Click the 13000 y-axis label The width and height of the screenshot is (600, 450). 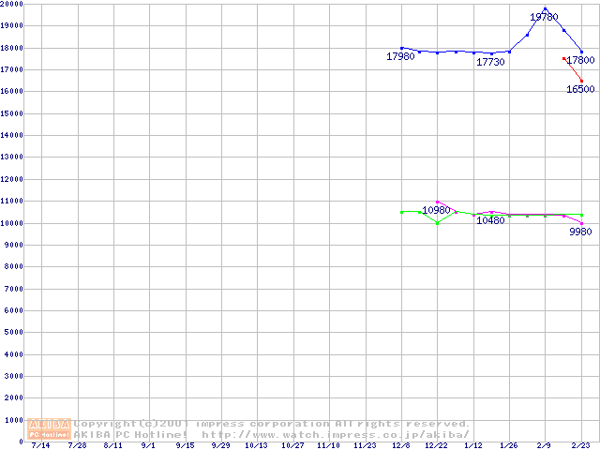pos(12,157)
